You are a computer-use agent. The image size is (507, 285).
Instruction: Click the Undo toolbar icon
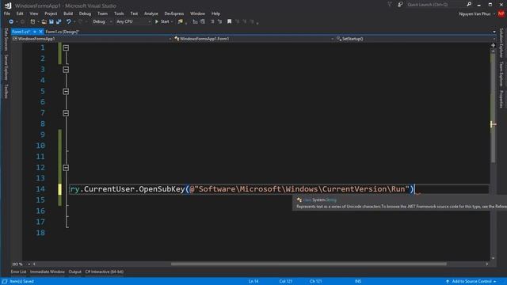[x=68, y=21]
